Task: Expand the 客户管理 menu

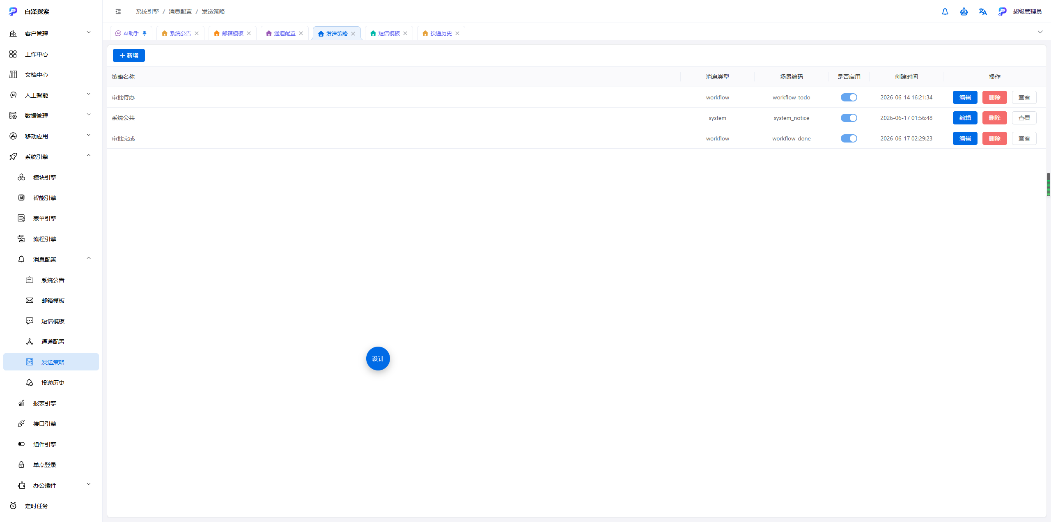Action: [51, 33]
